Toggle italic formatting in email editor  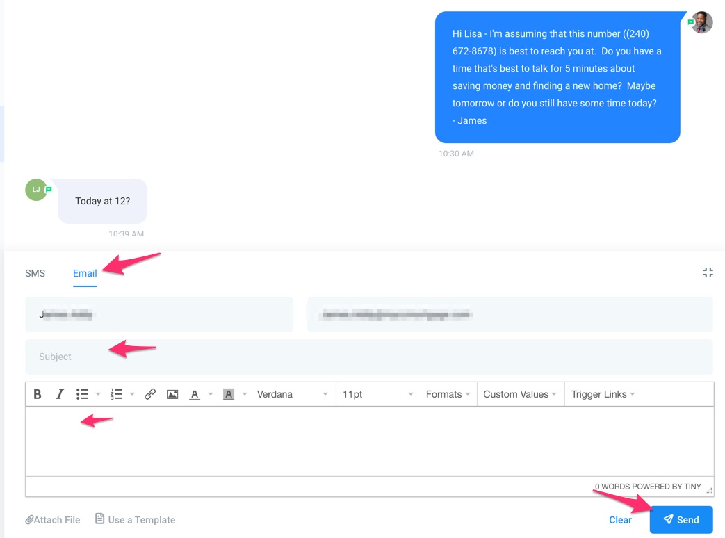(x=60, y=394)
